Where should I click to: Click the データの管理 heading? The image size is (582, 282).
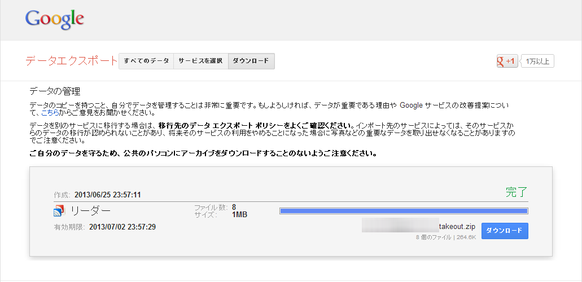coord(55,91)
